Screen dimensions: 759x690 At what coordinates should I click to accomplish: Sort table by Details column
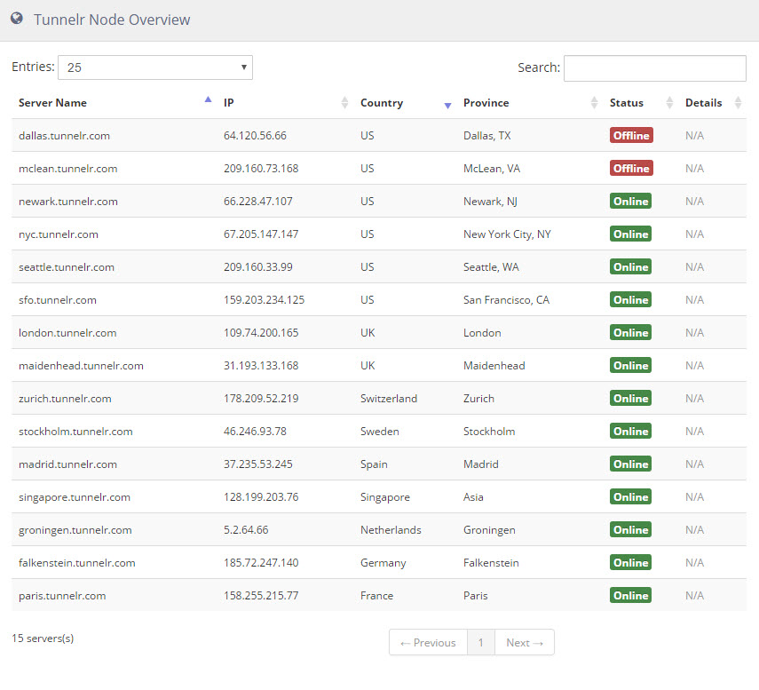(712, 103)
